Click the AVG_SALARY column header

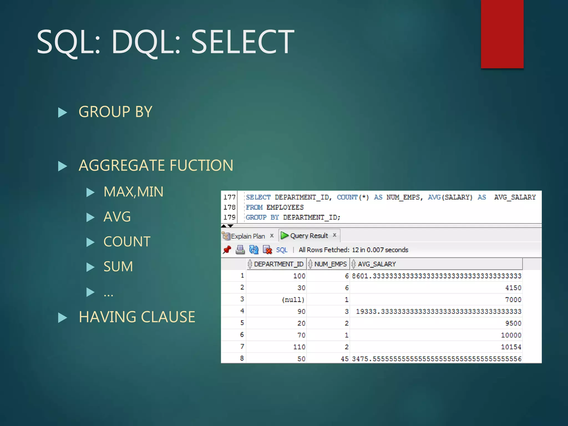(377, 264)
